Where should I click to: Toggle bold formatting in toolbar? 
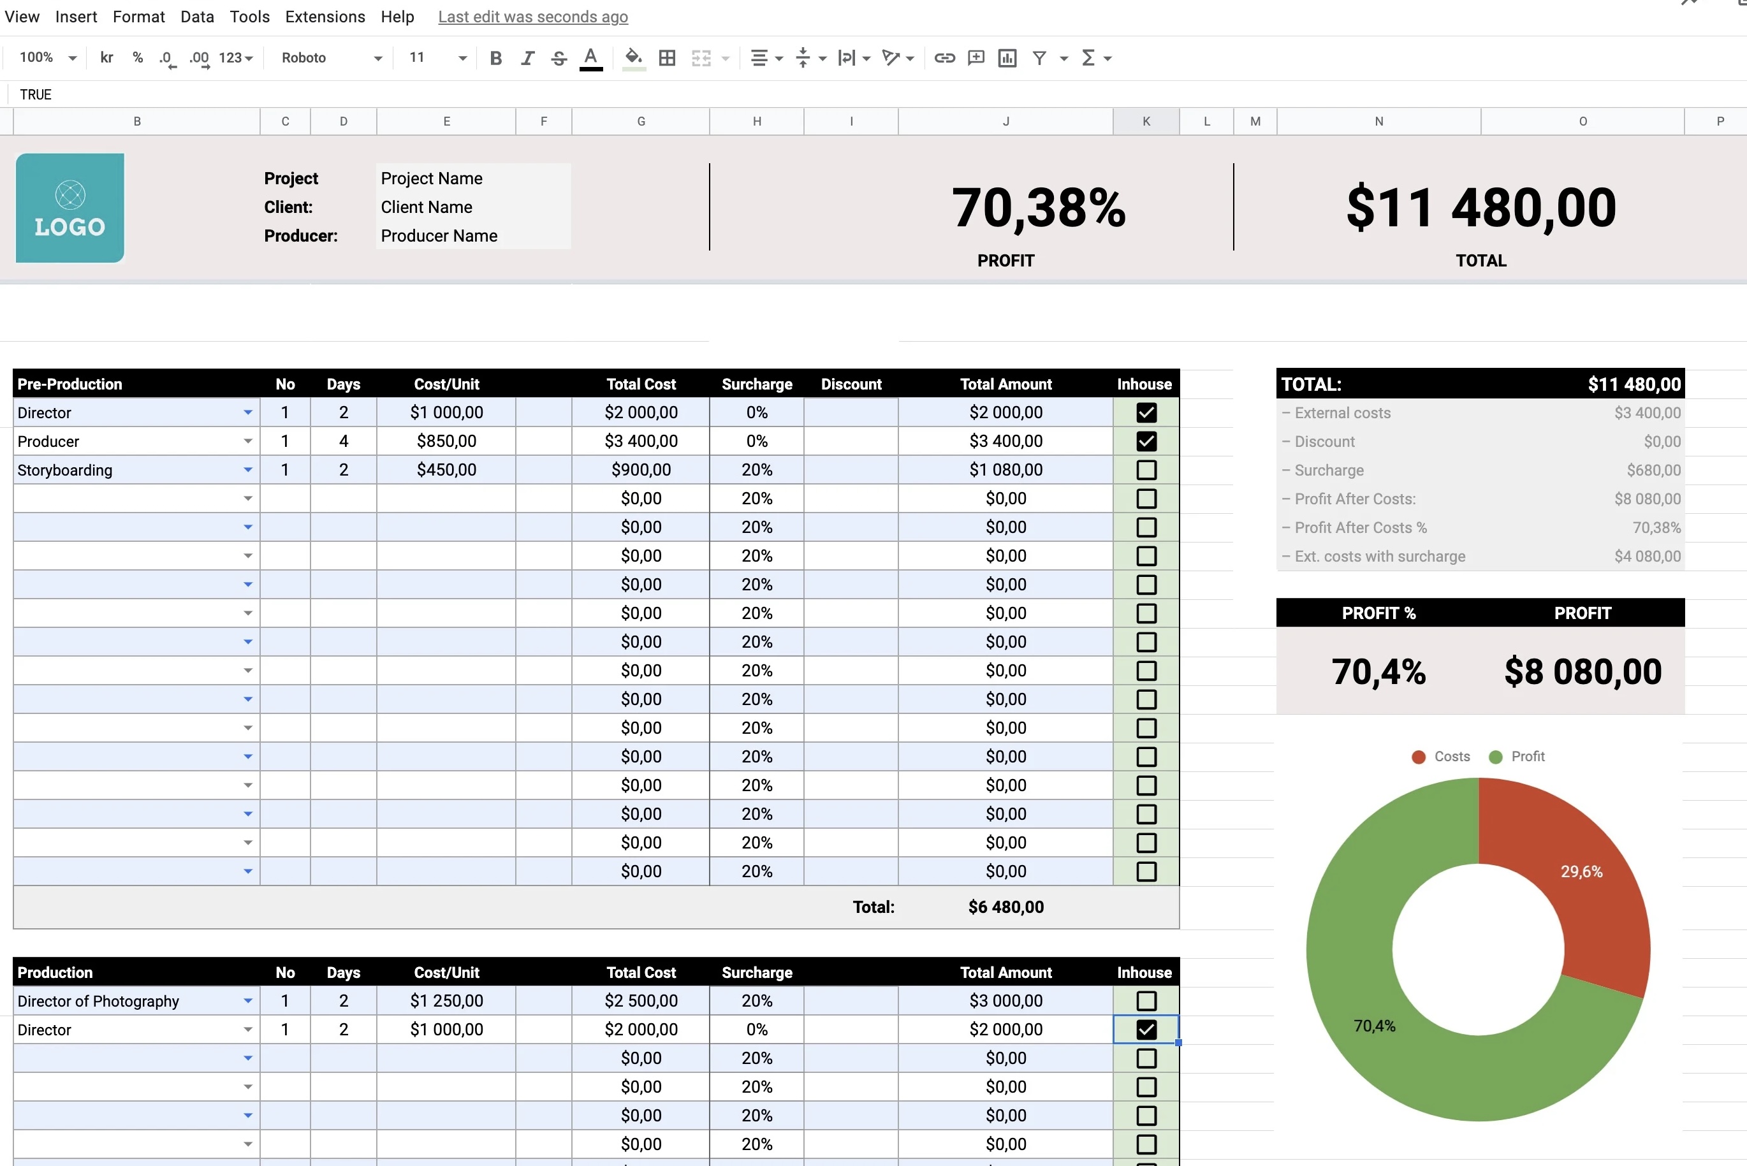[x=496, y=58]
